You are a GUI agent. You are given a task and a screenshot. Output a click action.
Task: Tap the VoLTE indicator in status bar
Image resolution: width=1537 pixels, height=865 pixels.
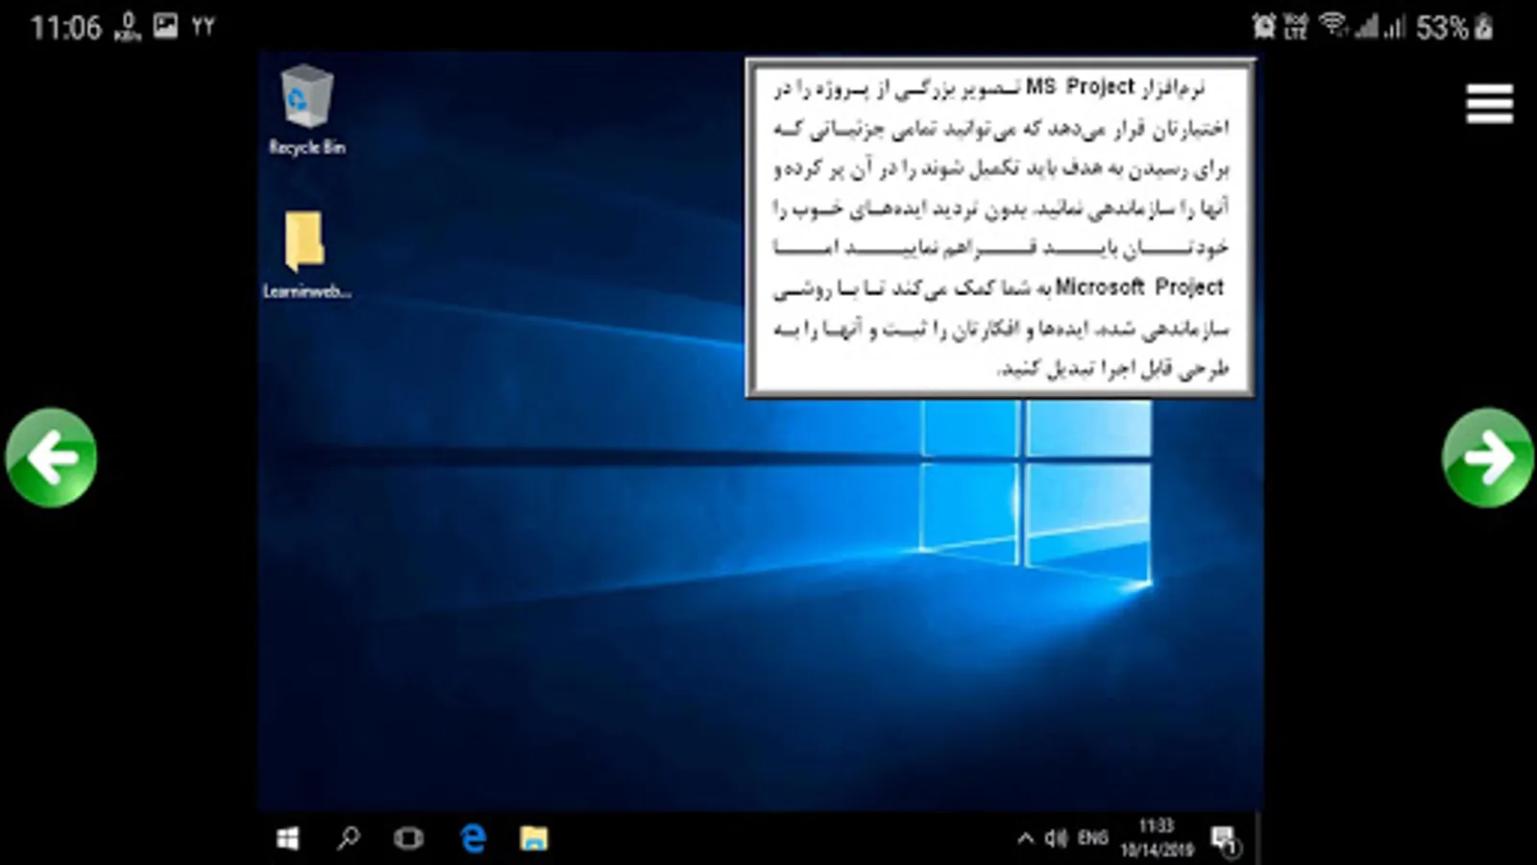(1296, 26)
